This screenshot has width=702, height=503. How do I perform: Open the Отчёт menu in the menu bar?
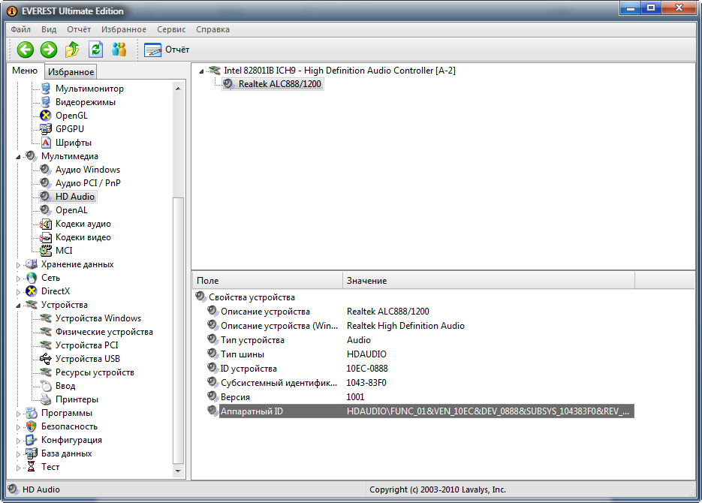point(79,29)
